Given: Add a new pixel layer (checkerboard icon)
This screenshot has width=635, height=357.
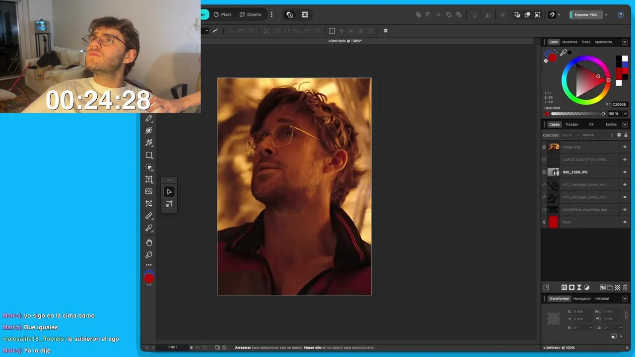Looking at the screenshot, I should coord(618,288).
